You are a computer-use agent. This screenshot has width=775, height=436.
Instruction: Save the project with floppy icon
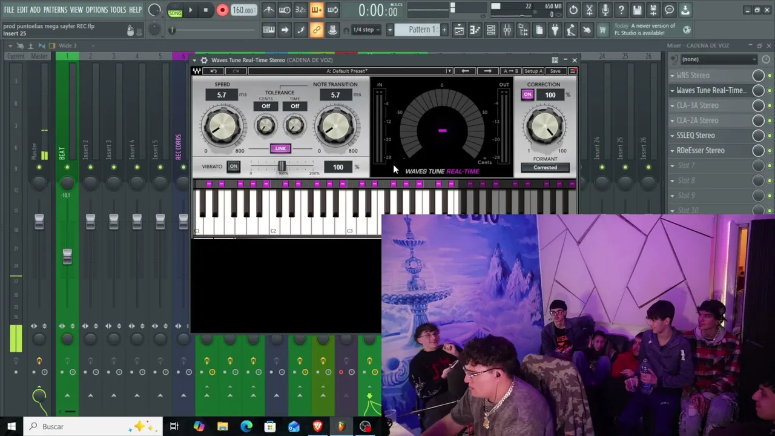click(637, 10)
